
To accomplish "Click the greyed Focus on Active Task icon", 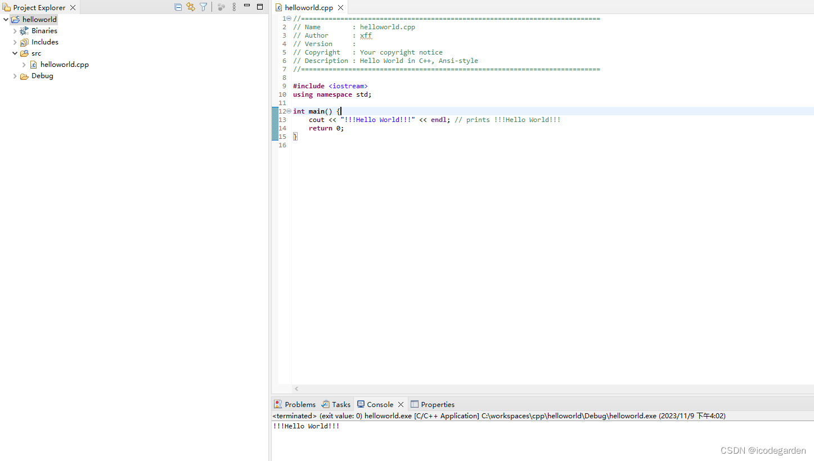I will 221,7.
